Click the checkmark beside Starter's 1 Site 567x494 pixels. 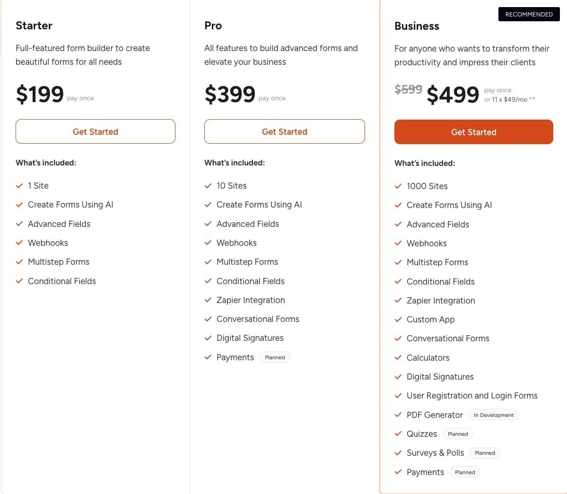[x=19, y=186]
